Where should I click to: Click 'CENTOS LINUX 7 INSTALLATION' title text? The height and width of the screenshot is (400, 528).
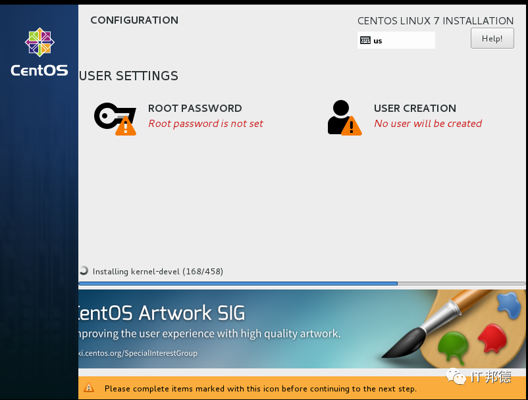[435, 21]
